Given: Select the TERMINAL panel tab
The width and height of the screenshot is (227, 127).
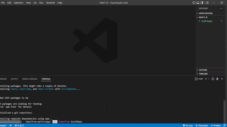Looking at the screenshot, I should point(46,79).
